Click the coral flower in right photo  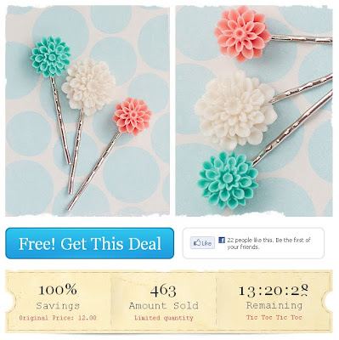pyautogui.click(x=242, y=33)
